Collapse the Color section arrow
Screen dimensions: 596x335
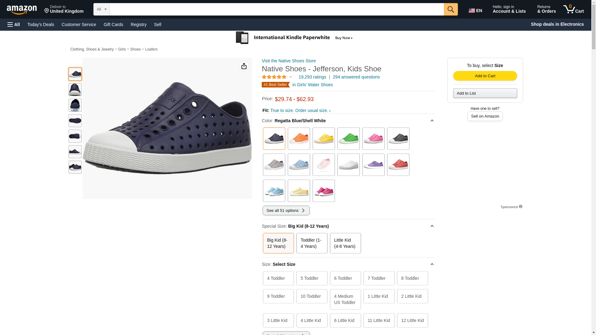pos(432,121)
